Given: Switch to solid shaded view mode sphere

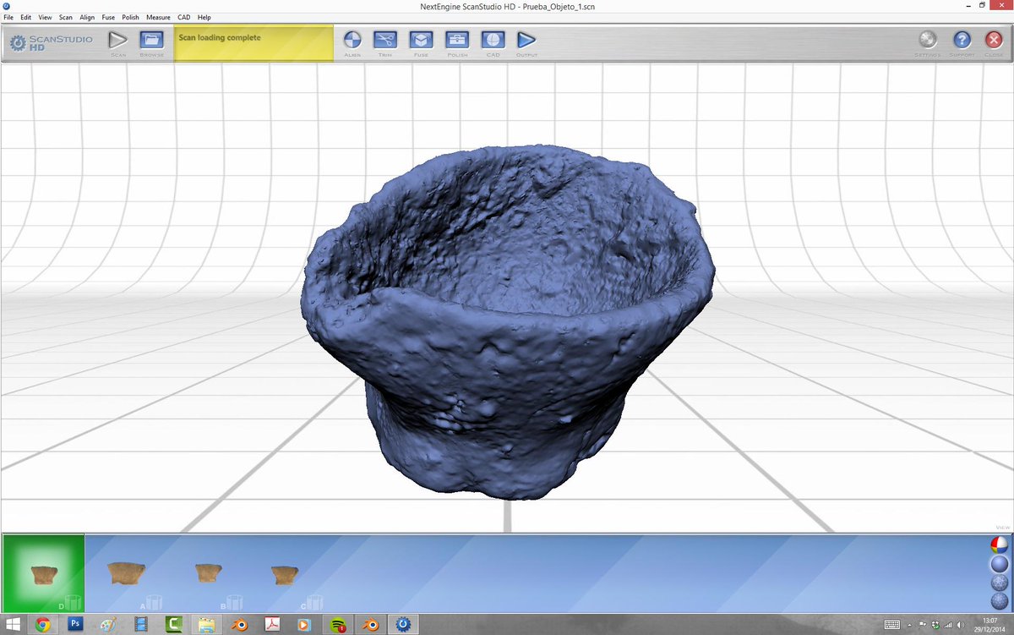Looking at the screenshot, I should 999,563.
